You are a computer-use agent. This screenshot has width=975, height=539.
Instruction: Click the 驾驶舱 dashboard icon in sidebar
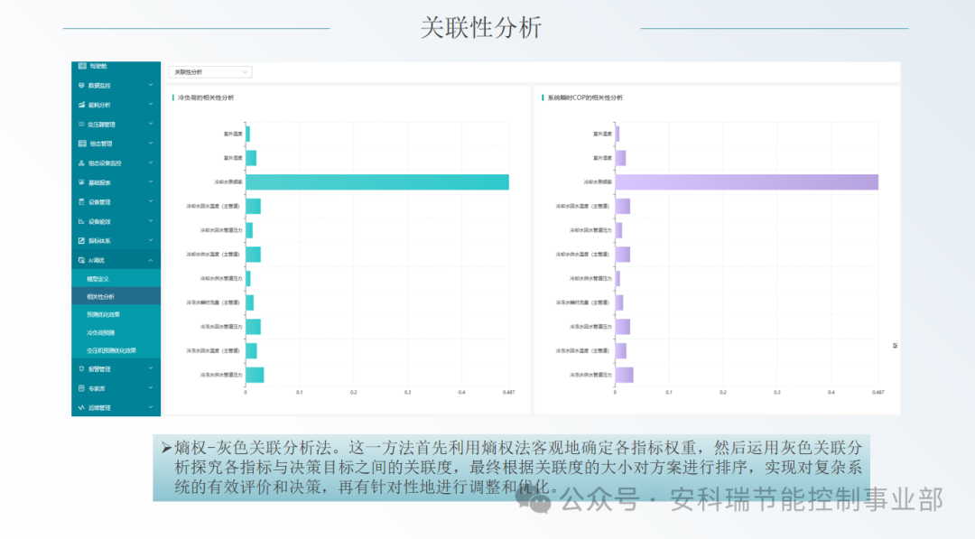(82, 65)
